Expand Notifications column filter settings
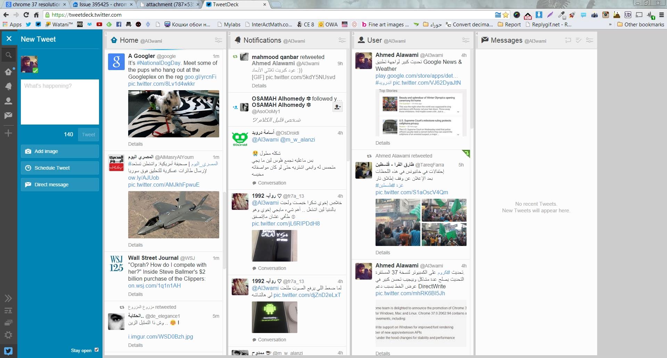Viewport: 667px width, 358px height. point(342,41)
